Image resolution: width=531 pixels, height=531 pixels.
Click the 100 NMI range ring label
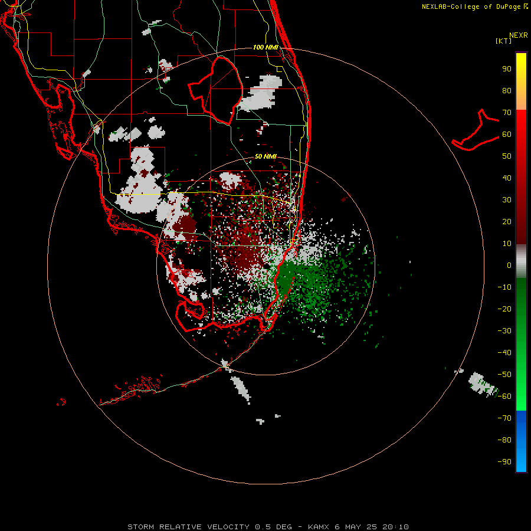click(x=265, y=47)
